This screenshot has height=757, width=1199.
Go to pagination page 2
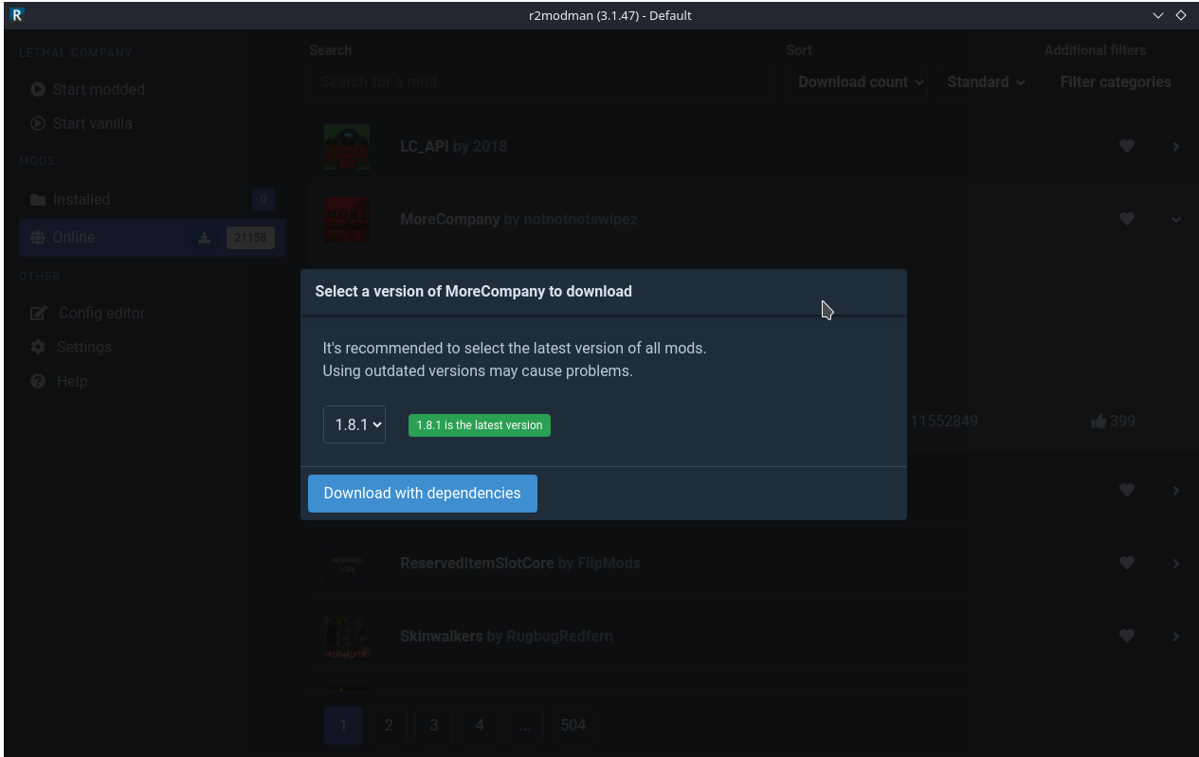(x=389, y=726)
